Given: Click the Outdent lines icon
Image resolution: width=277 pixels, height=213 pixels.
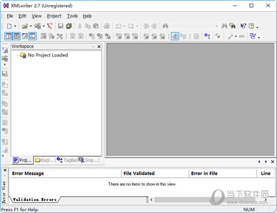Looking at the screenshot, I should point(154,26).
